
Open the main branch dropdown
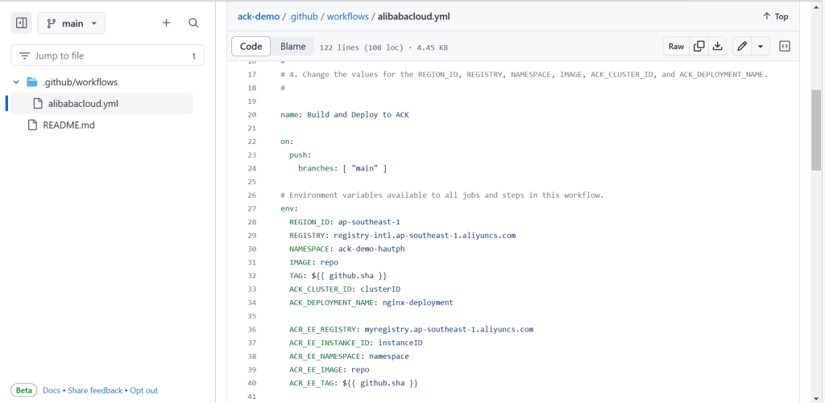pyautogui.click(x=71, y=23)
